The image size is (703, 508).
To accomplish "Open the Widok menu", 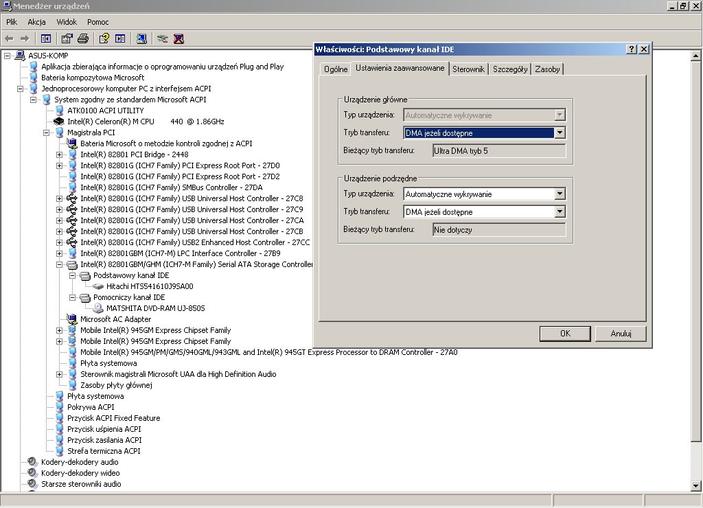I will (67, 22).
